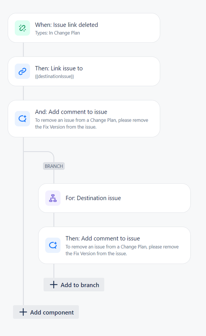This screenshot has height=336, width=206.
Task: Click the plus icon in Add component
Action: click(23, 312)
